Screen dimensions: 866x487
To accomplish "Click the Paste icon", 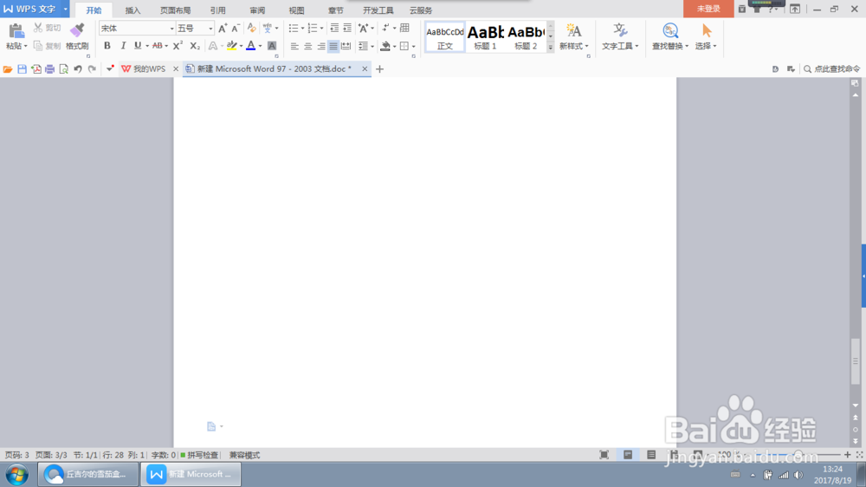I will [x=16, y=31].
